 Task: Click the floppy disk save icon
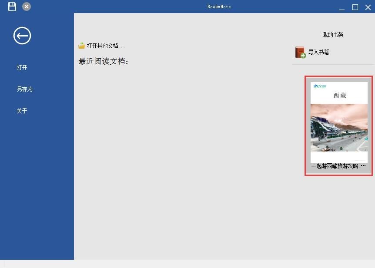(x=12, y=6)
